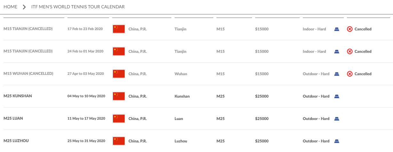Viewport: 393px width, 152px height.
Task: Click the 24 Feb to 01 Mar 2020 date
Action: [x=85, y=51]
